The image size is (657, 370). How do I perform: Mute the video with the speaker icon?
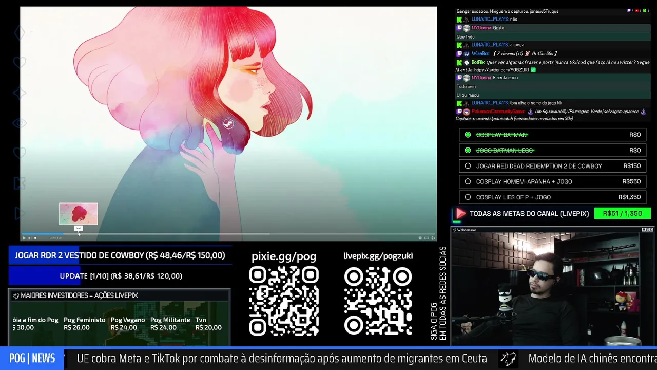tap(29, 238)
